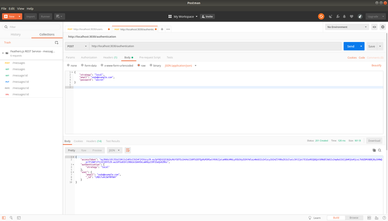
Task: Open the satellite capture requests icon
Action: (330, 16)
